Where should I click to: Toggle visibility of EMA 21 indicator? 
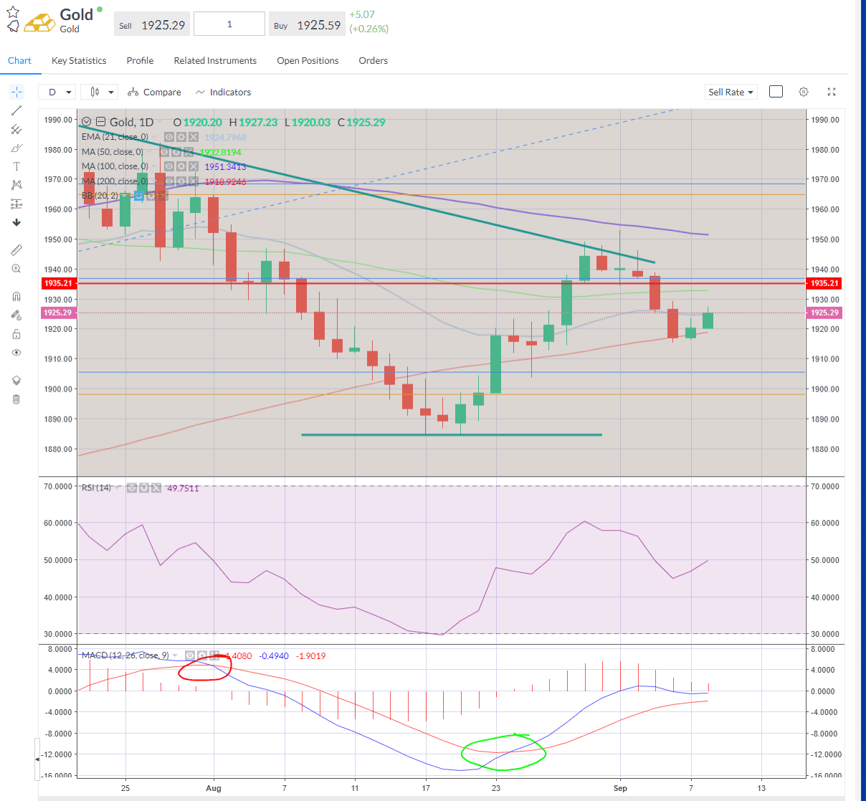pyautogui.click(x=169, y=137)
